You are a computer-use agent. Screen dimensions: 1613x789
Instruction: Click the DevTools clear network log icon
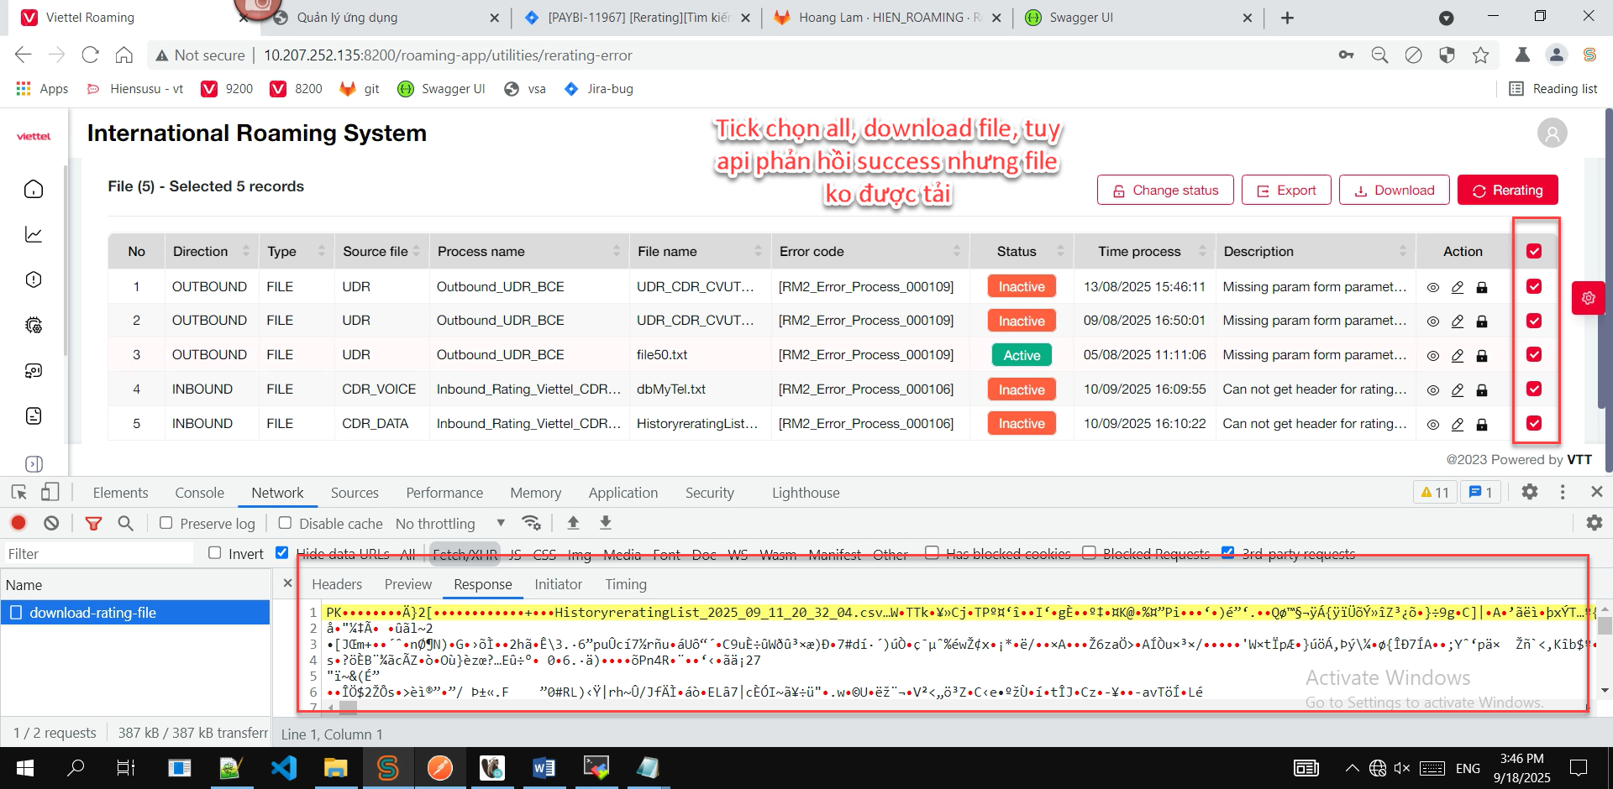pyautogui.click(x=51, y=523)
